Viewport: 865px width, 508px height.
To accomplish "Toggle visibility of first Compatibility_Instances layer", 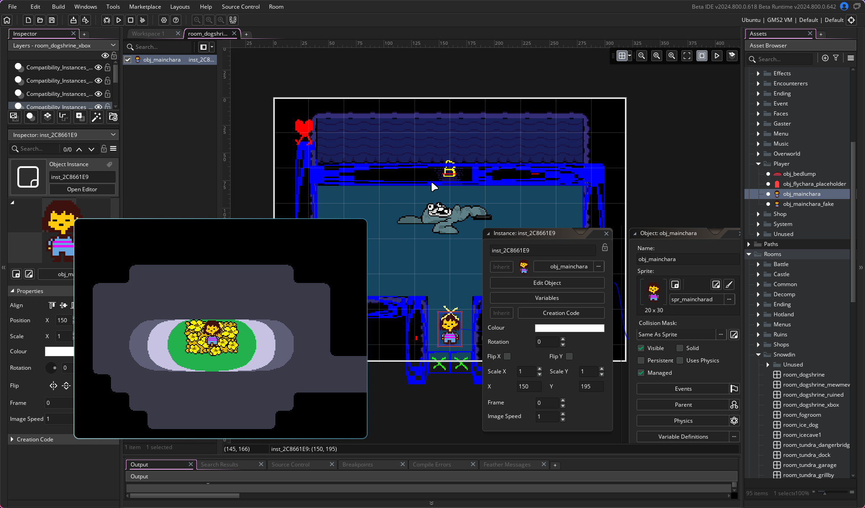I will (98, 67).
